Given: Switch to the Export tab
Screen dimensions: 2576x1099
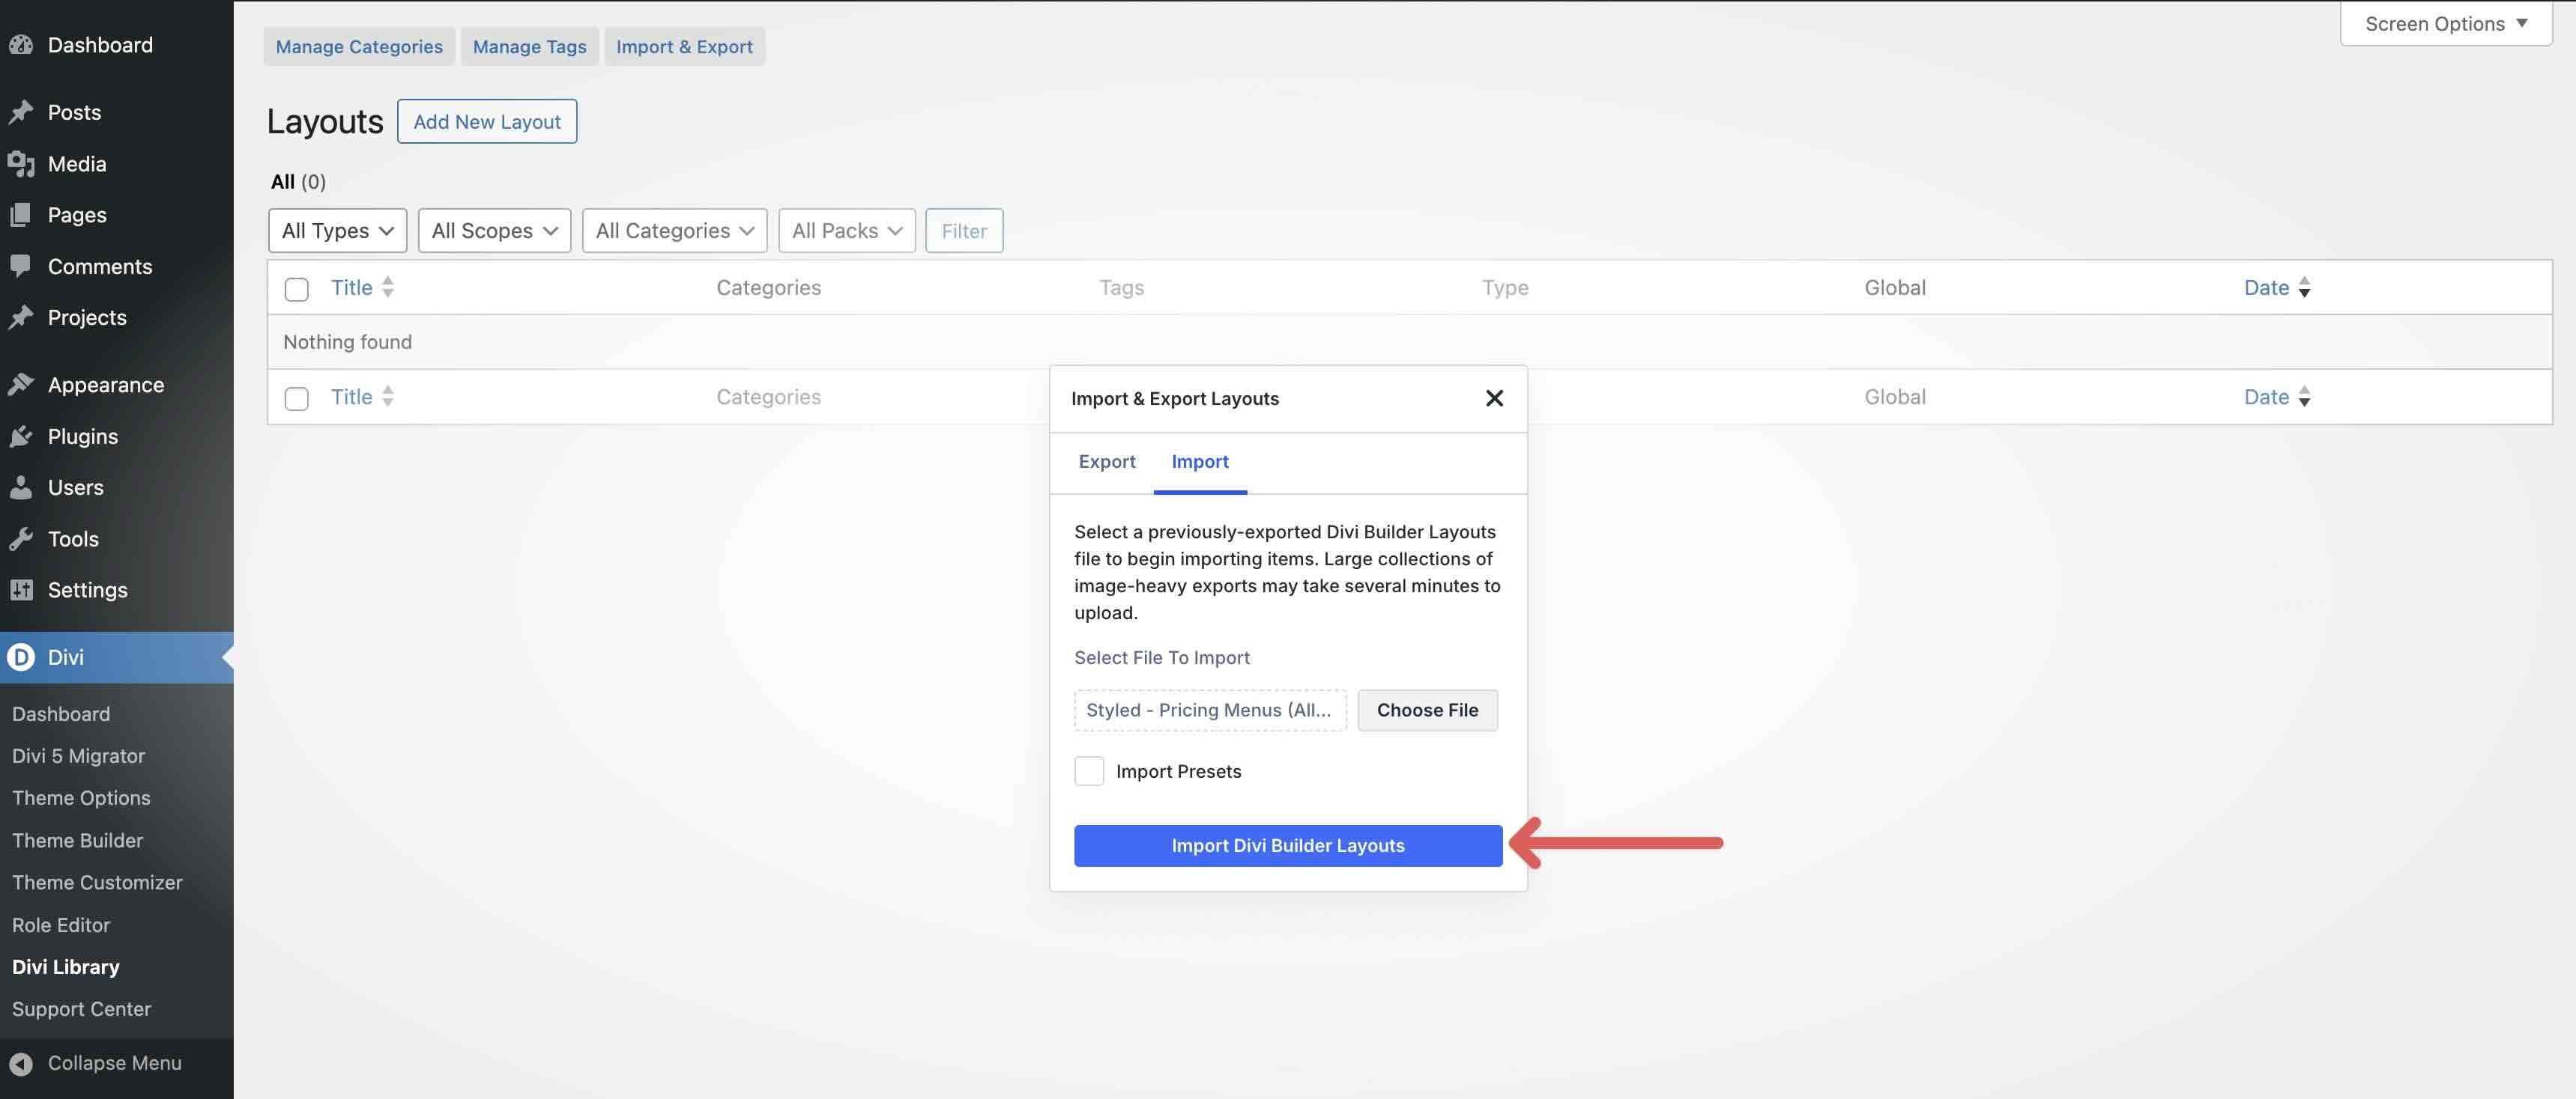Looking at the screenshot, I should (x=1107, y=462).
